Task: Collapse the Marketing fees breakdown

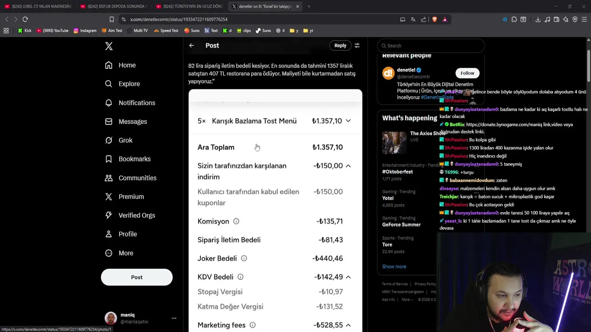Action: (x=348, y=325)
